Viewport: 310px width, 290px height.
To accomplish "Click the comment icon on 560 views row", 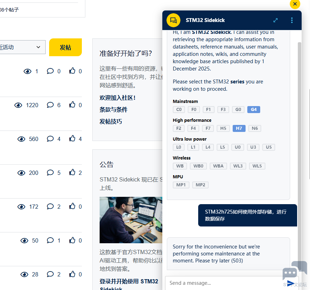I will pyautogui.click(x=50, y=139).
